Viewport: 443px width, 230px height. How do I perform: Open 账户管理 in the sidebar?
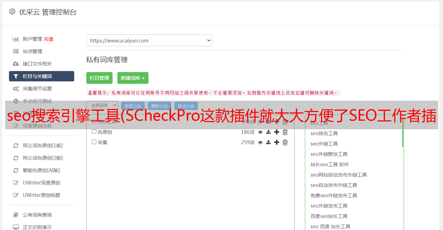click(x=32, y=39)
